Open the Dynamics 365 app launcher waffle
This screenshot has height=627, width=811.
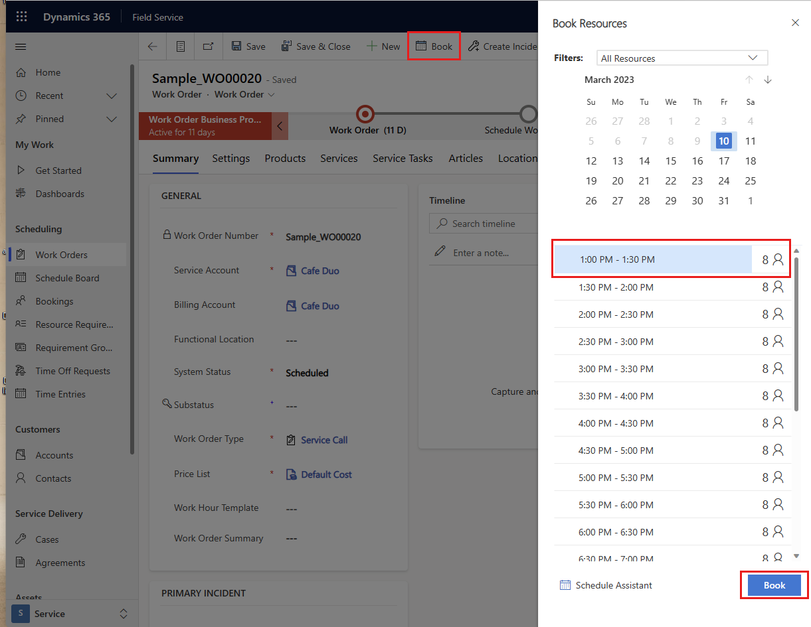[x=21, y=17]
